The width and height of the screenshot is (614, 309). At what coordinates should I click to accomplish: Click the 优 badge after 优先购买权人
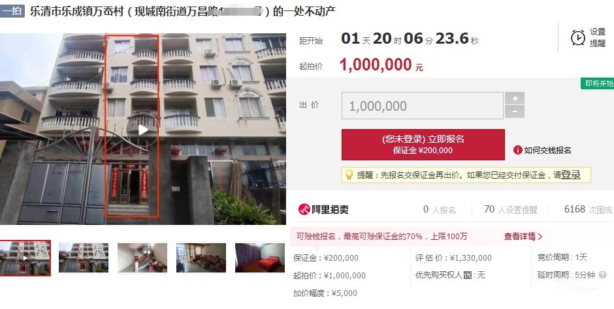[x=468, y=275]
